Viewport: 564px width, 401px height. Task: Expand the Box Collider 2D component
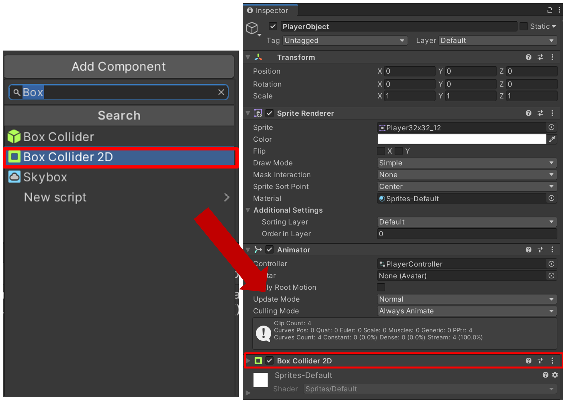coord(248,361)
